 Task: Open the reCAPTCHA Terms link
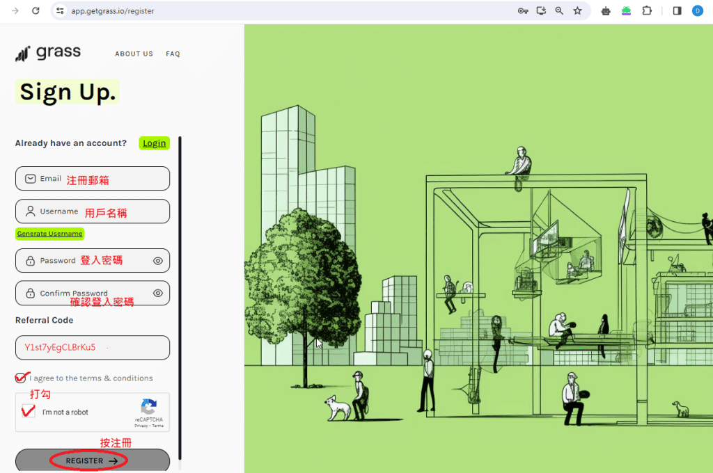point(158,426)
